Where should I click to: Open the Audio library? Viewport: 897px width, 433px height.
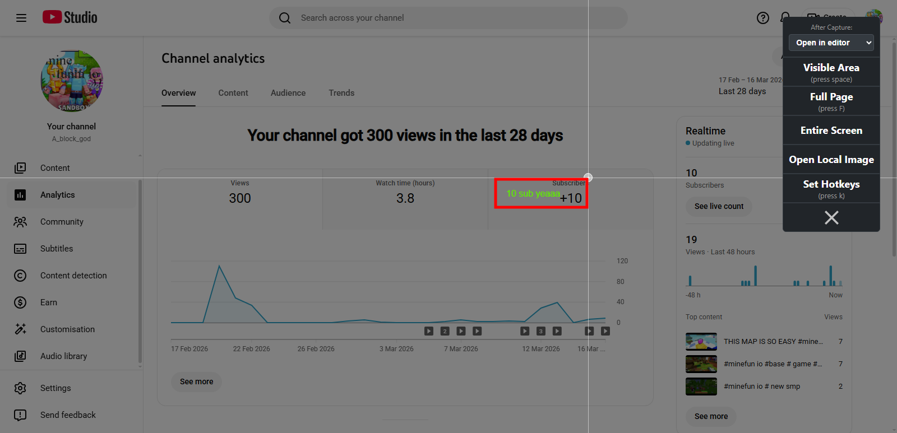click(x=63, y=356)
